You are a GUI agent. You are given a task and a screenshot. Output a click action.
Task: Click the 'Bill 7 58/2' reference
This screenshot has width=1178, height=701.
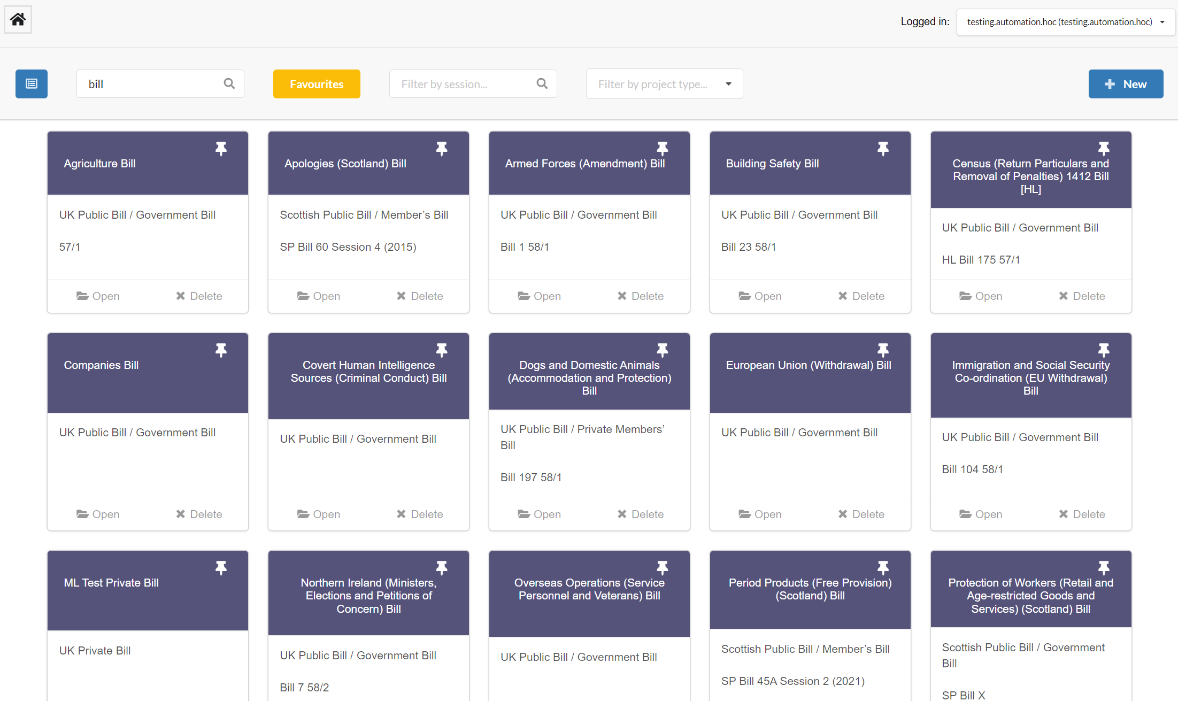point(304,688)
